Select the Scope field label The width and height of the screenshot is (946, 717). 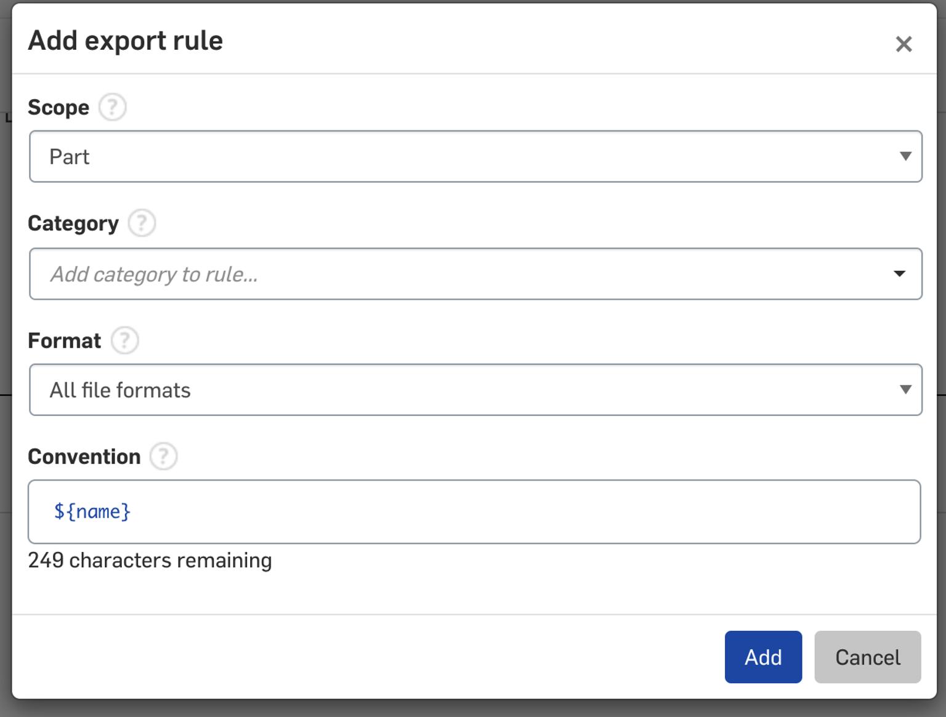tap(57, 106)
